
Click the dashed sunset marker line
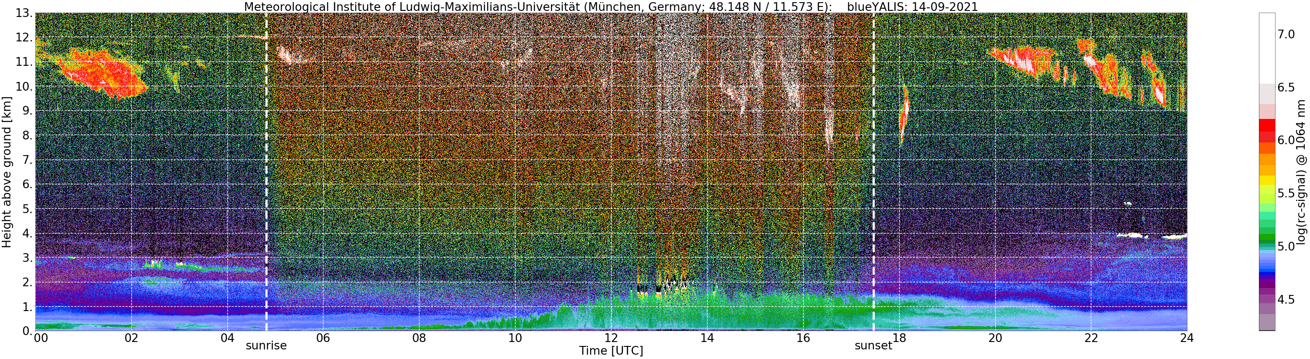[x=873, y=172]
